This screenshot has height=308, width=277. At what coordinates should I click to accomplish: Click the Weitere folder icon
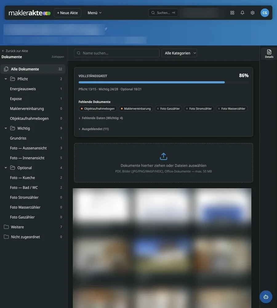coord(6,227)
